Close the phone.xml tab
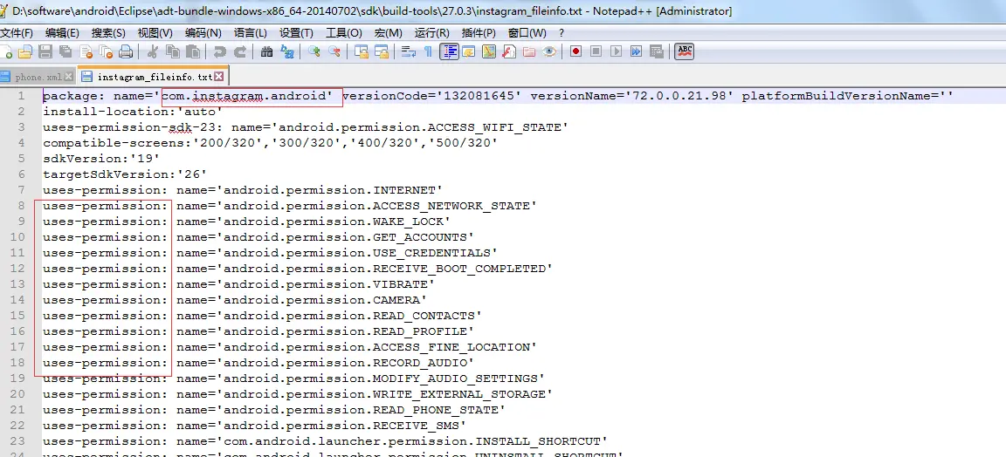Viewport: 1006px width, 457px height. coord(69,77)
